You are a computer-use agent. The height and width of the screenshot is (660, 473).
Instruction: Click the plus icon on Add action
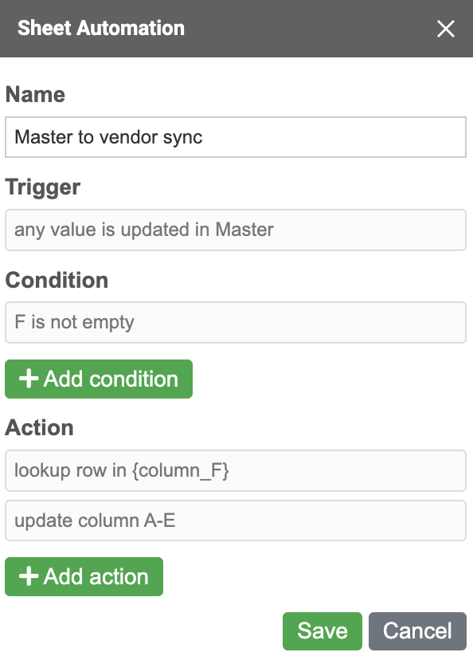(29, 576)
